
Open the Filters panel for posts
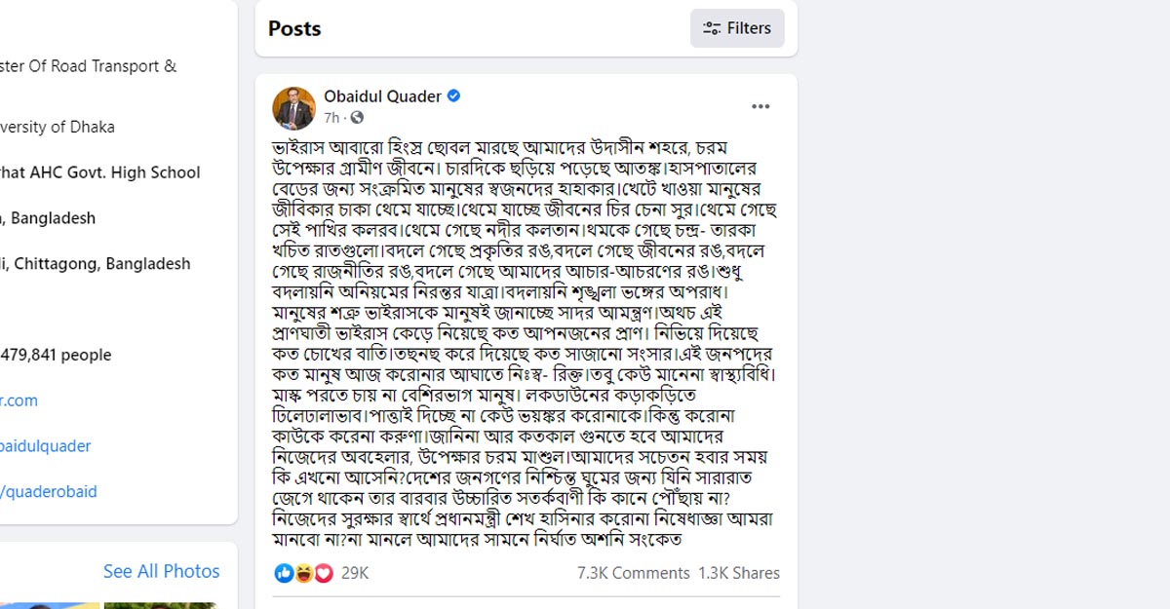point(737,28)
